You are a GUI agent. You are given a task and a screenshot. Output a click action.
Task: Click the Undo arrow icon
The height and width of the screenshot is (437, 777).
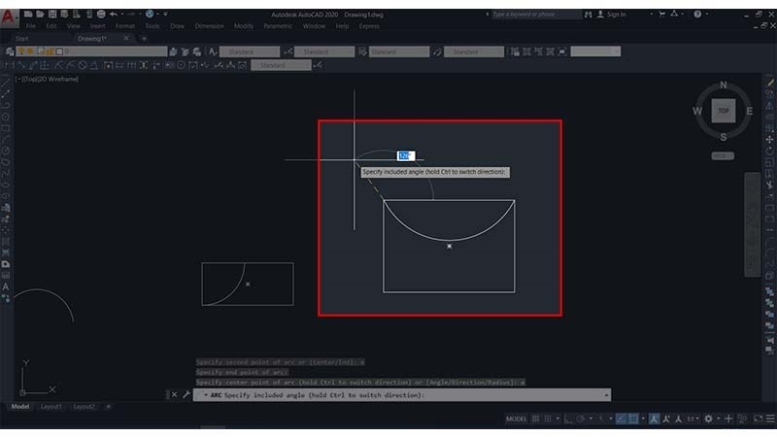point(114,15)
